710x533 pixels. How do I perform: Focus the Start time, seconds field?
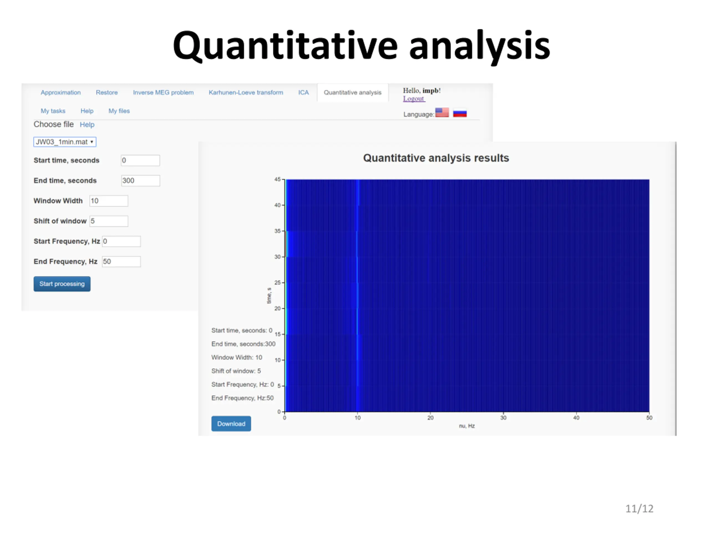(x=140, y=160)
